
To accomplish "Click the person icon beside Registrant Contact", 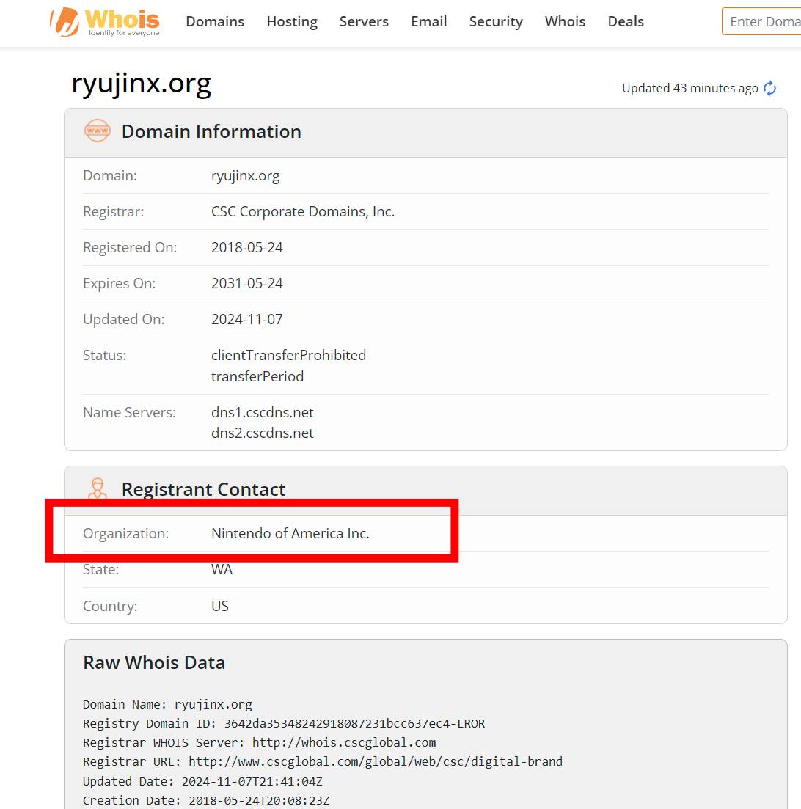I will [97, 488].
